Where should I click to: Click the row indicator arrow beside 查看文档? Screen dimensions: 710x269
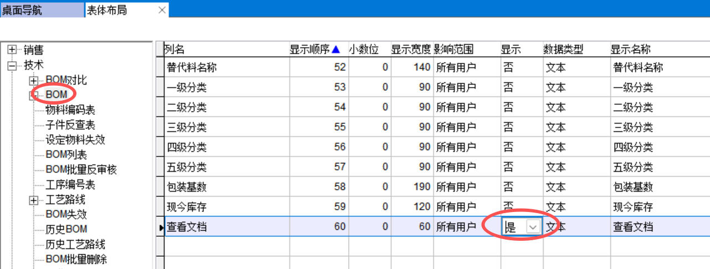161,227
